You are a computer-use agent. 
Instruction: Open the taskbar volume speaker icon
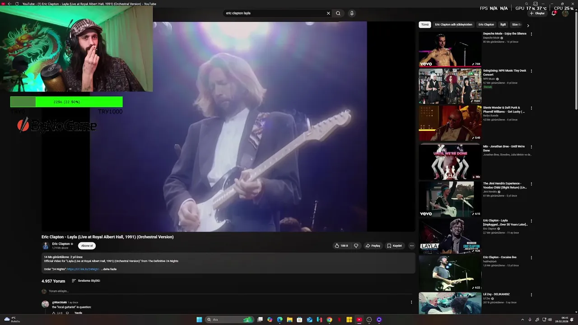coord(550,320)
